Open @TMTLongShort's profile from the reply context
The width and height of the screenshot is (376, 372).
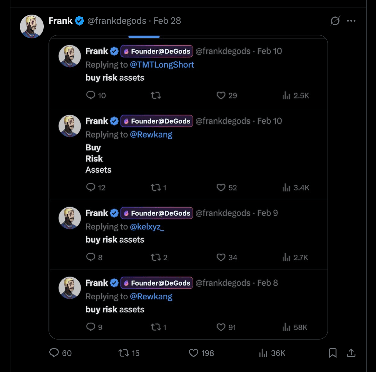tap(162, 65)
